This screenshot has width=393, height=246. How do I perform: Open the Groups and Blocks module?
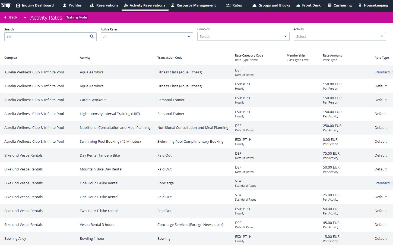pyautogui.click(x=271, y=5)
